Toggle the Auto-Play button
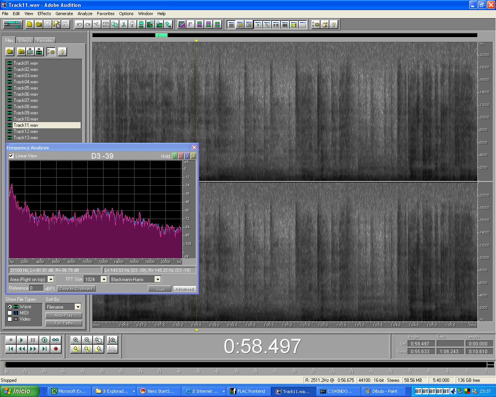The width and height of the screenshot is (496, 397). point(64,316)
